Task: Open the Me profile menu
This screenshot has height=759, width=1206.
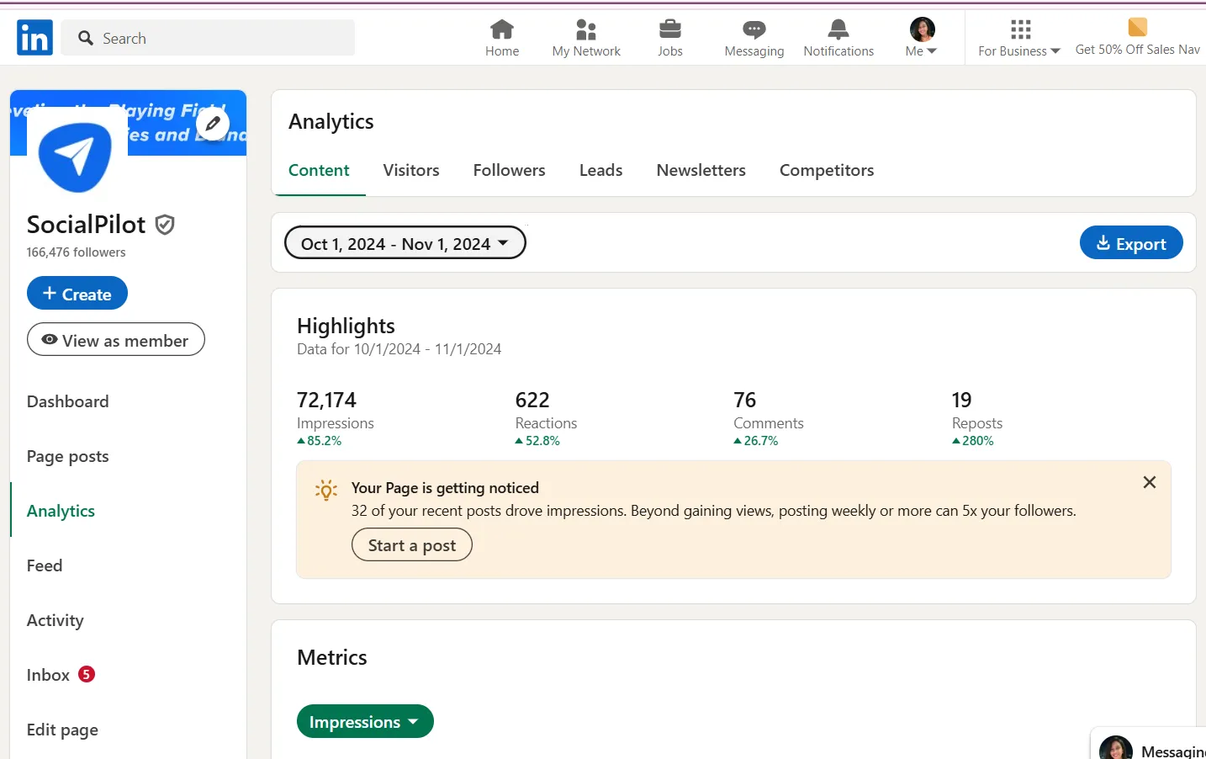Action: point(922,39)
